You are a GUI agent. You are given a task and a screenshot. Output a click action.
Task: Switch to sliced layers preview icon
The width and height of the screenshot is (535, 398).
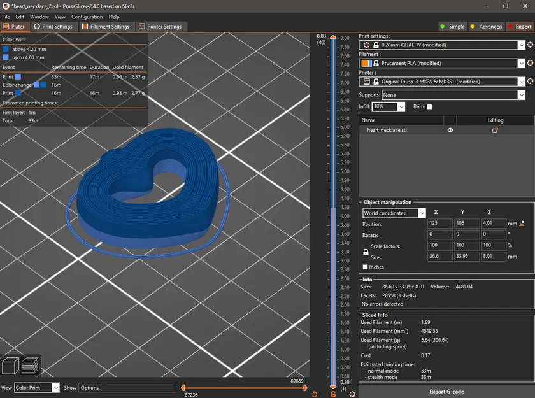point(30,366)
